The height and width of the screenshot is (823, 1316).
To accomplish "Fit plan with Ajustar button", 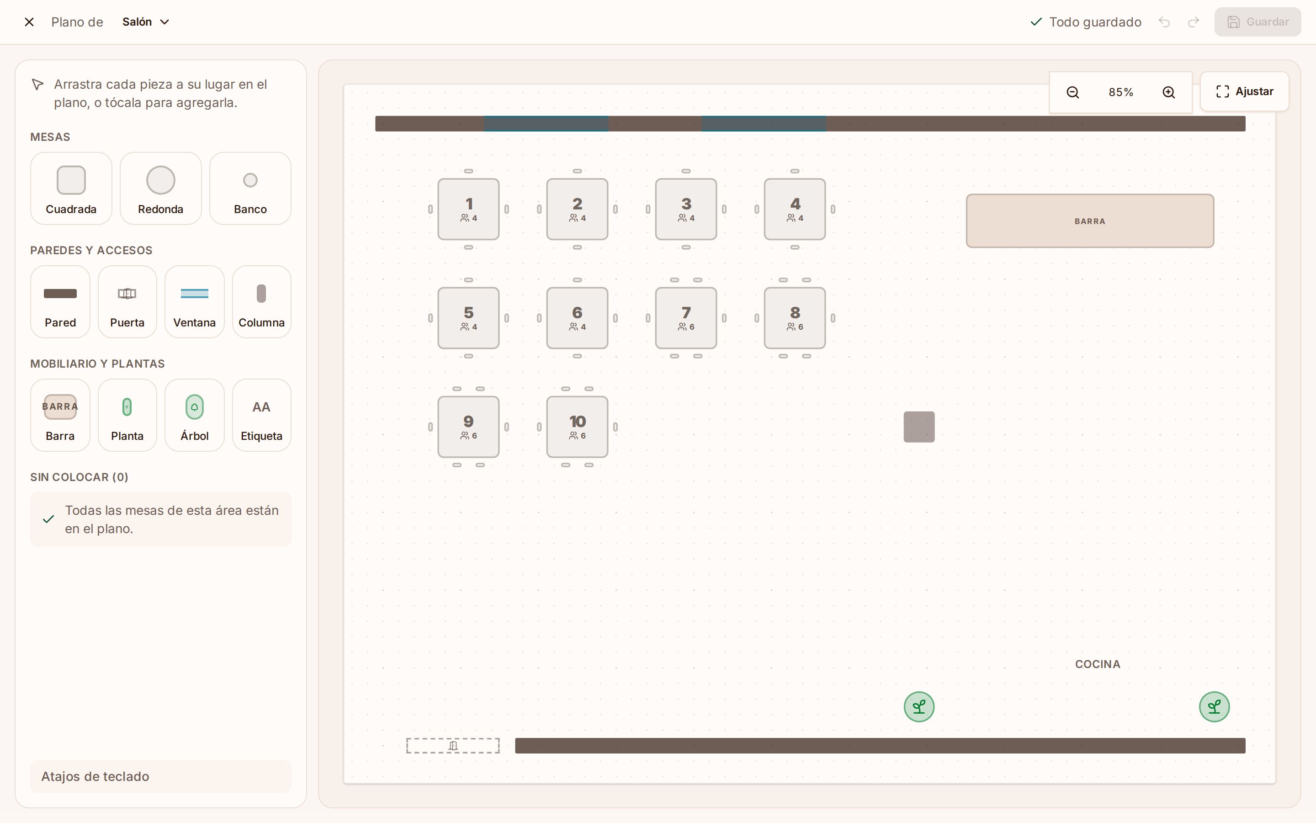I will pos(1245,91).
